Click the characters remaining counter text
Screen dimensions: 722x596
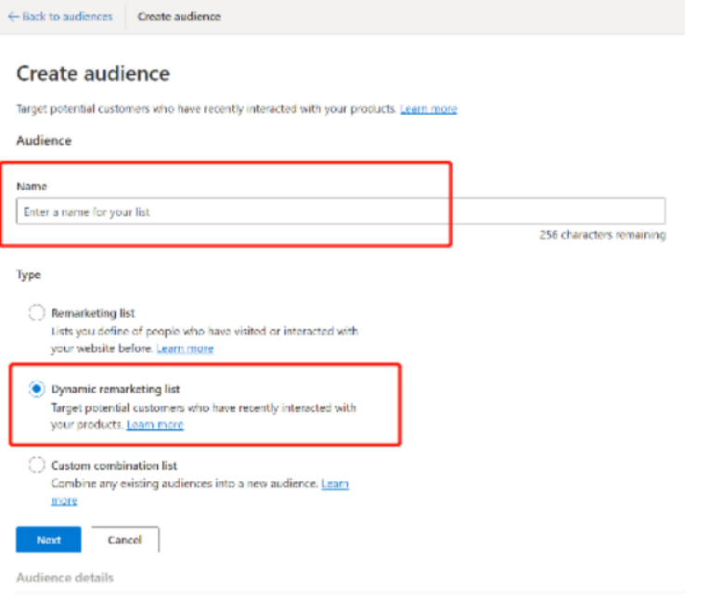(602, 235)
